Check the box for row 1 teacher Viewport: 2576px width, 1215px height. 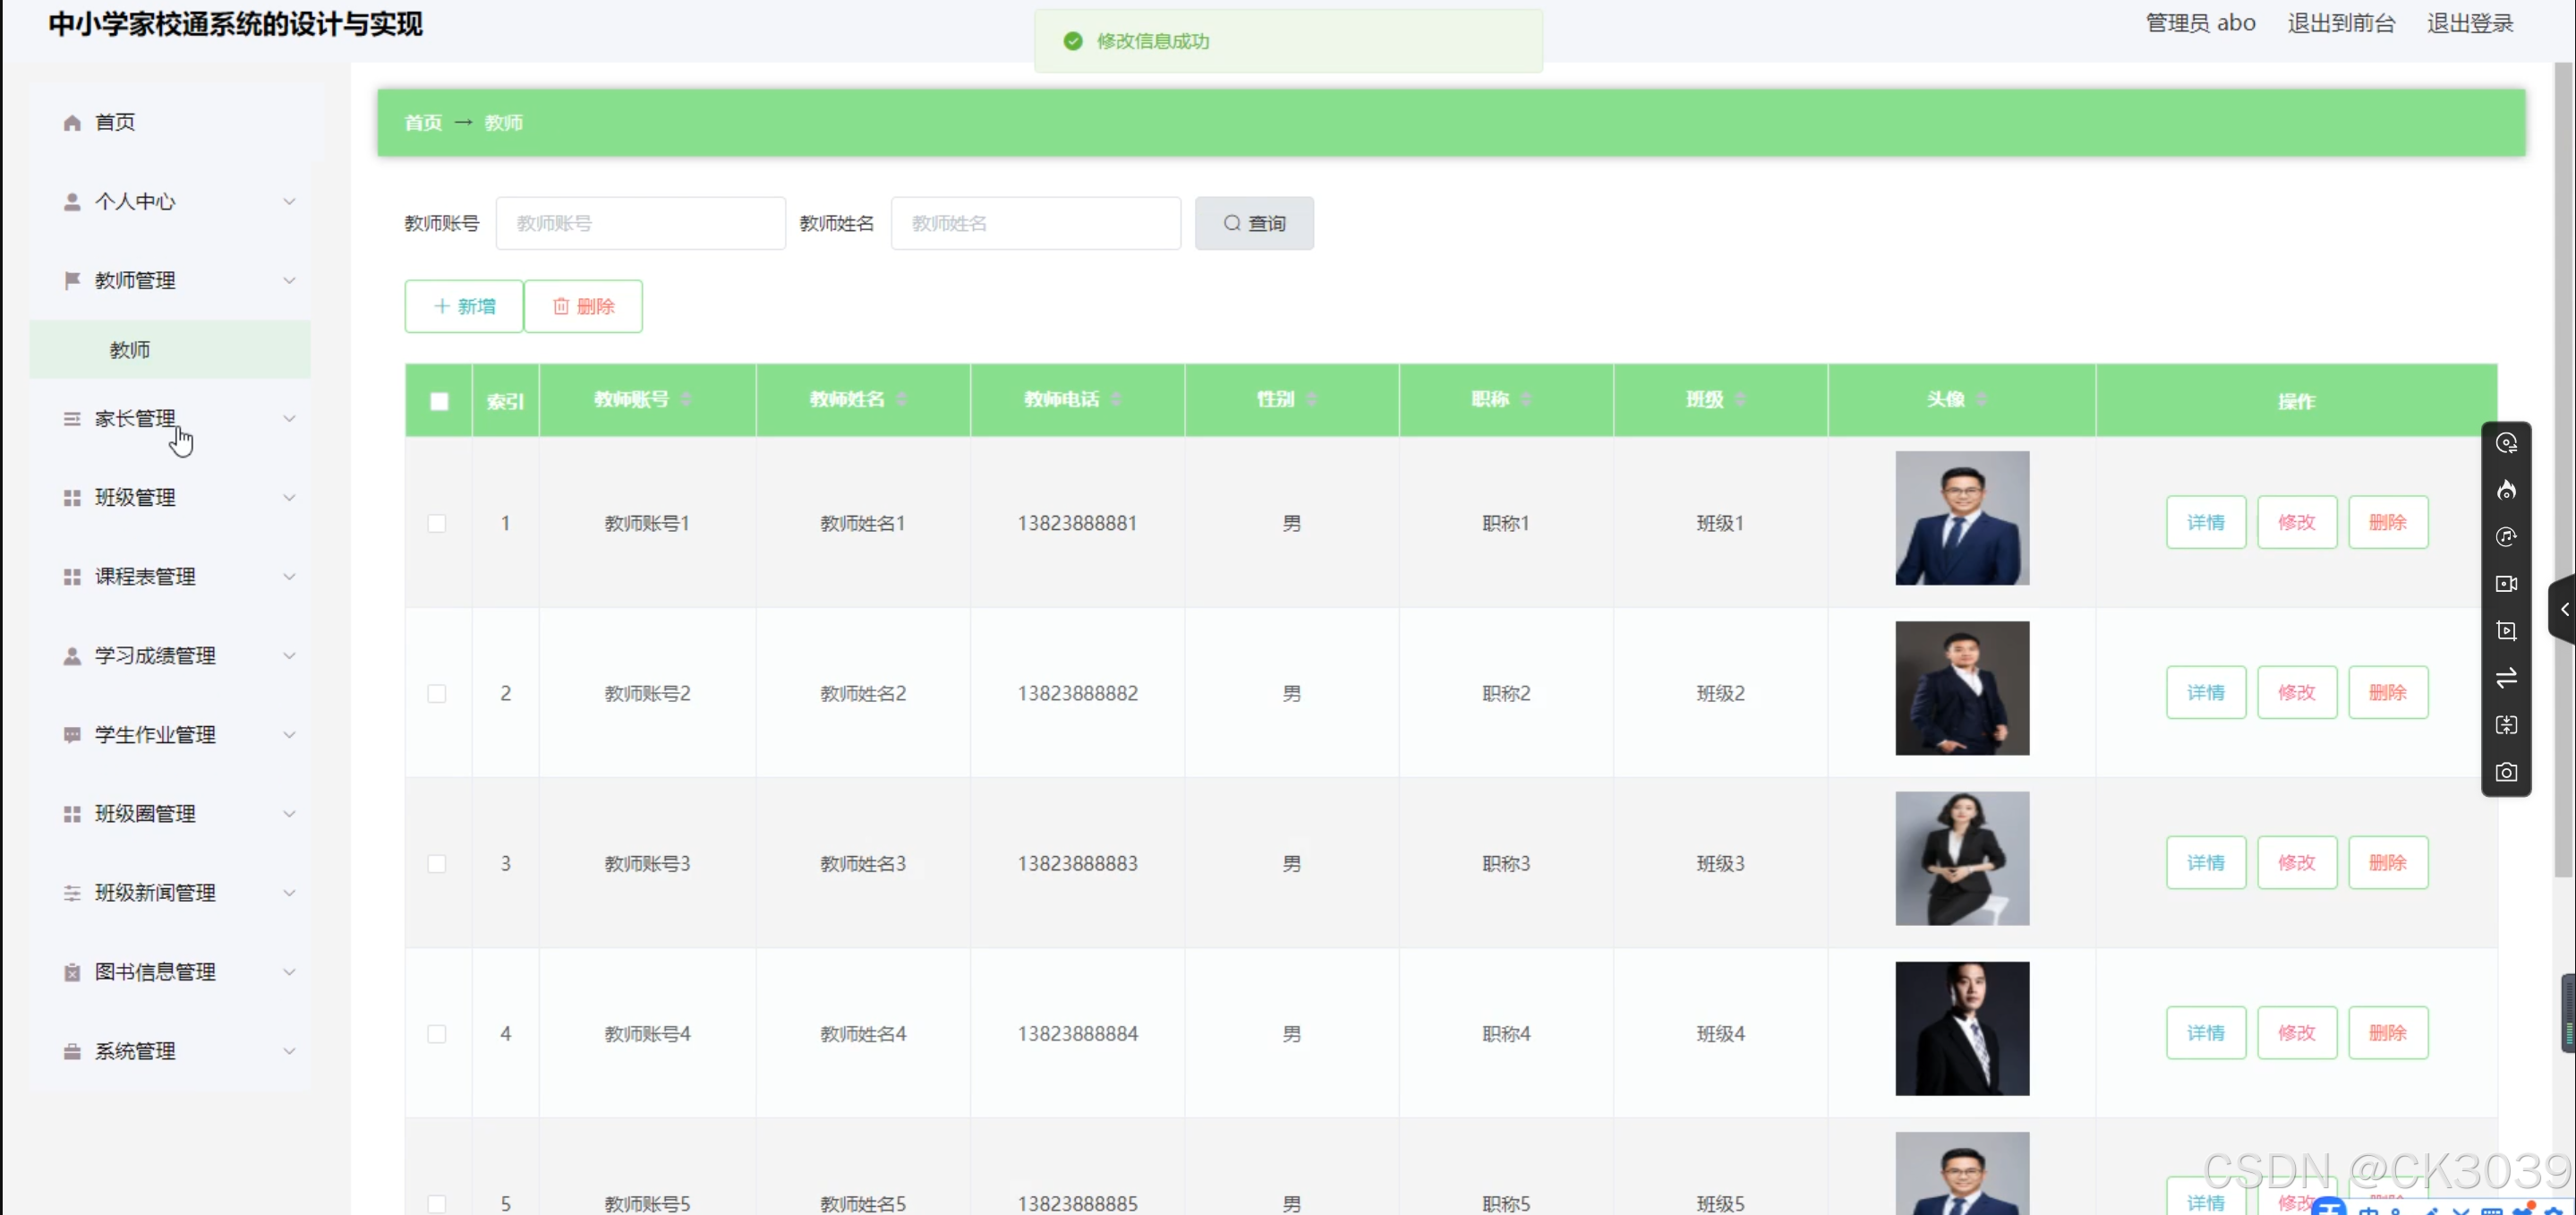pos(437,523)
